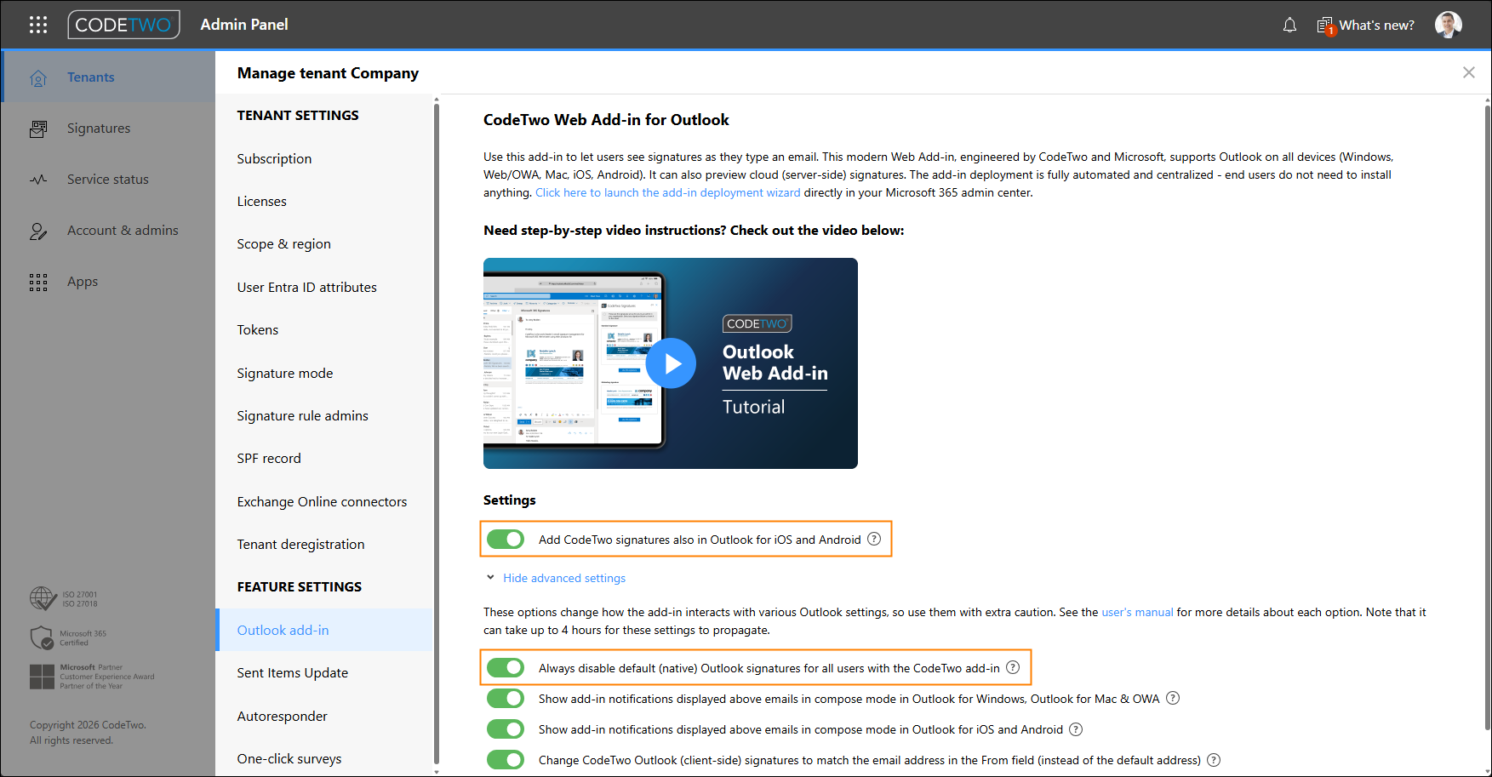Click the Microsoft Partner award badge
The width and height of the screenshot is (1492, 777).
click(92, 677)
